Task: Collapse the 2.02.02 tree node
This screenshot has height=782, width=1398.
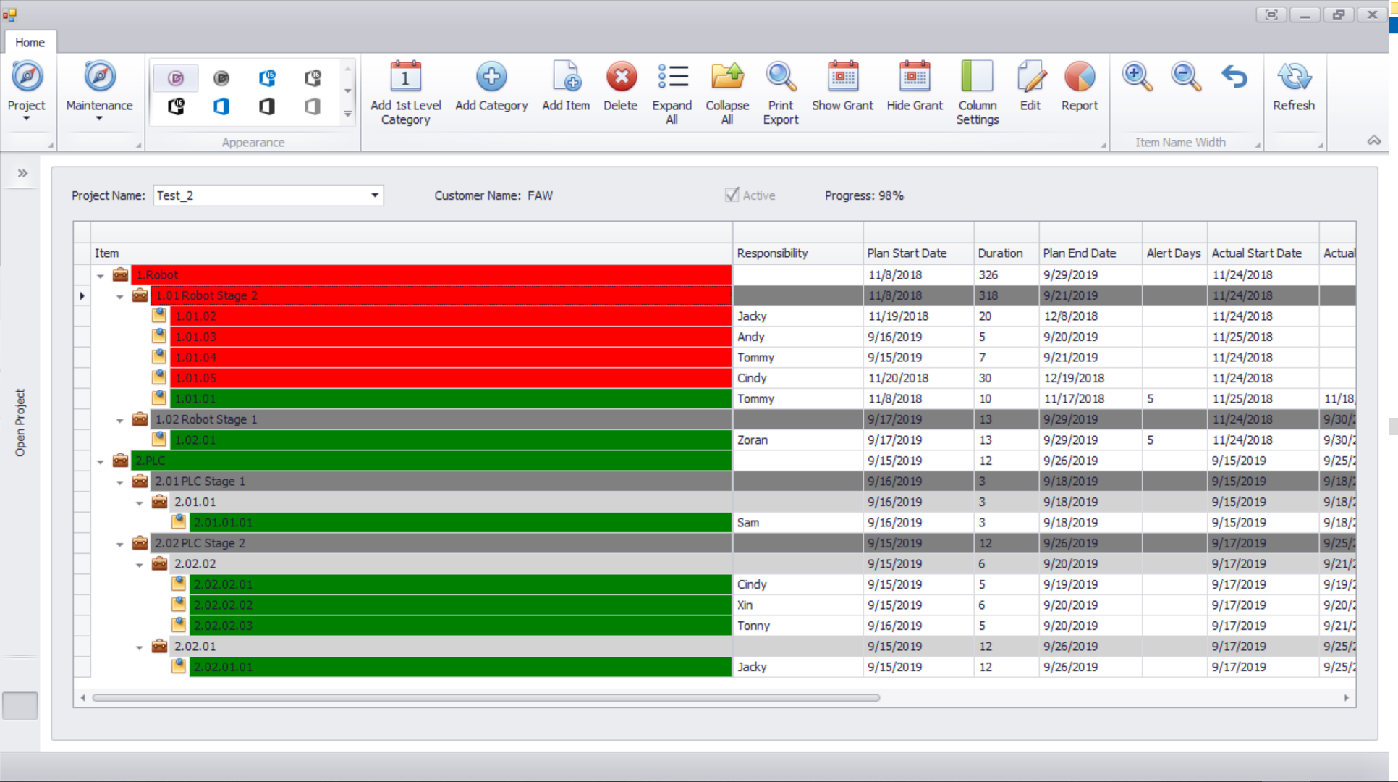Action: [140, 564]
